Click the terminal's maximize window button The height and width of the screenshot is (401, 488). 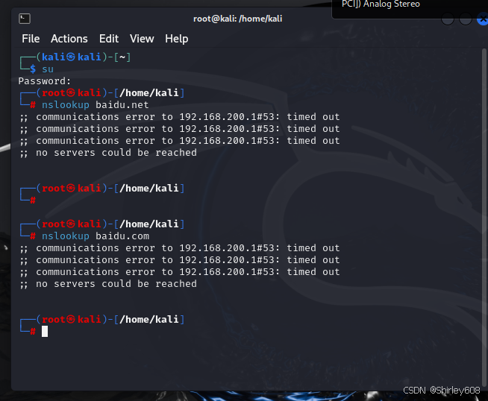(466, 19)
